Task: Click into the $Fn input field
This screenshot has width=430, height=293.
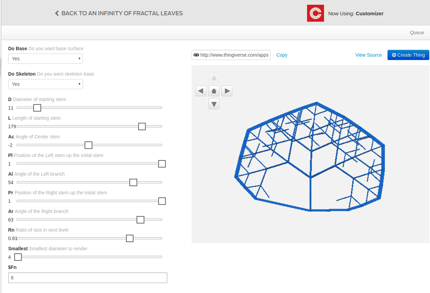Action: (x=88, y=278)
